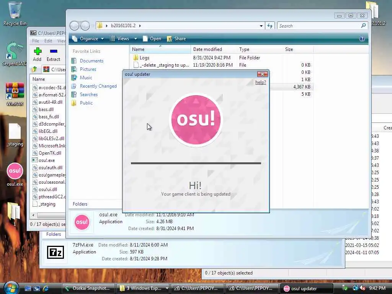Open Serpent IA32 desktop shortcut
This screenshot has width=392, height=294.
click(x=15, y=54)
